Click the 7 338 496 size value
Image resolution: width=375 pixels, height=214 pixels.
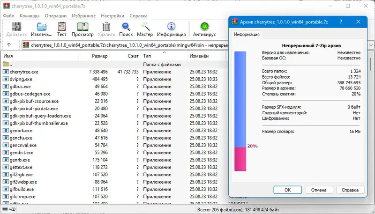[98, 72]
